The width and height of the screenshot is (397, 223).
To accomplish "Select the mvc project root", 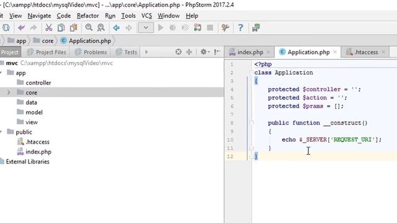I will (x=112, y=63).
